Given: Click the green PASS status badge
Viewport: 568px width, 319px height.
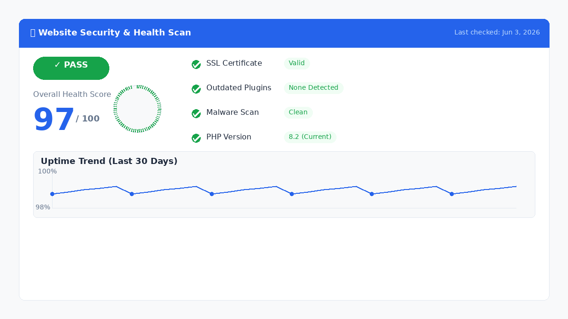Looking at the screenshot, I should [71, 68].
